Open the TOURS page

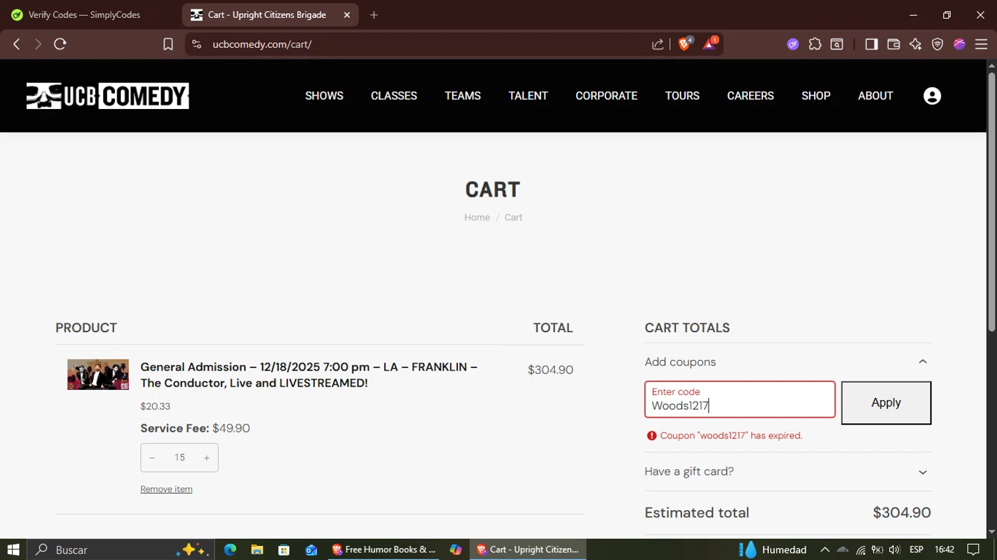point(683,96)
